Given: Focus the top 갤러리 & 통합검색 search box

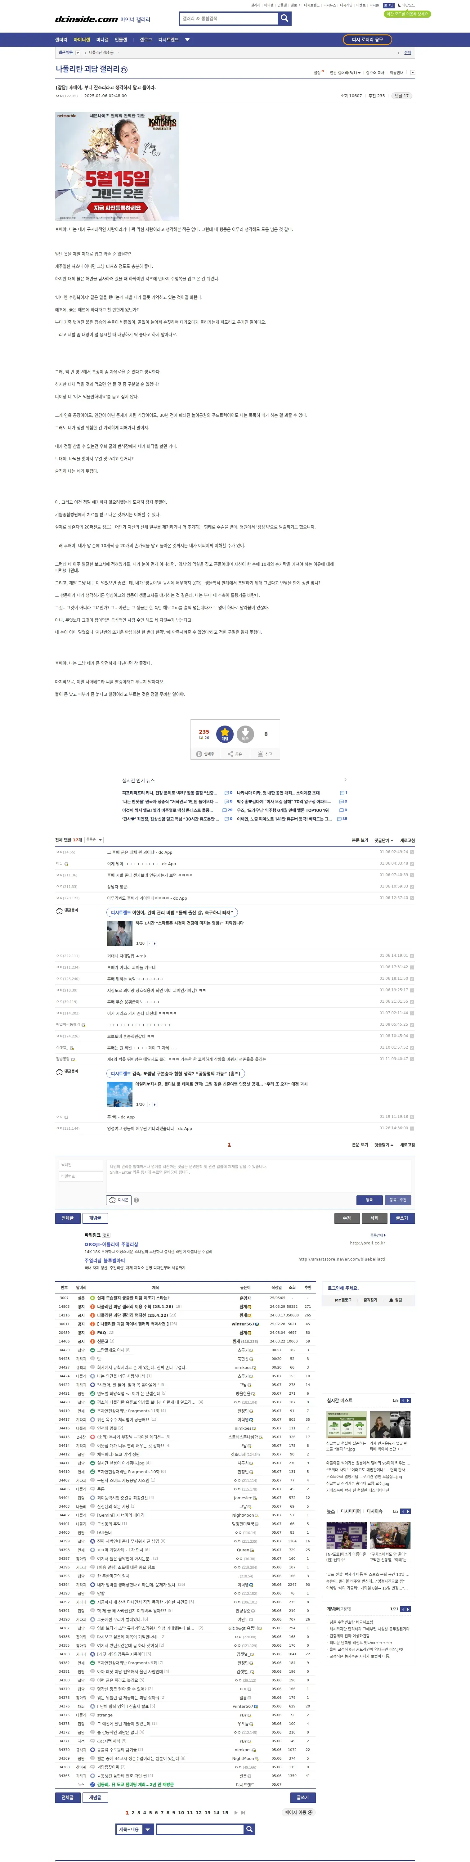Looking at the screenshot, I should tap(229, 19).
